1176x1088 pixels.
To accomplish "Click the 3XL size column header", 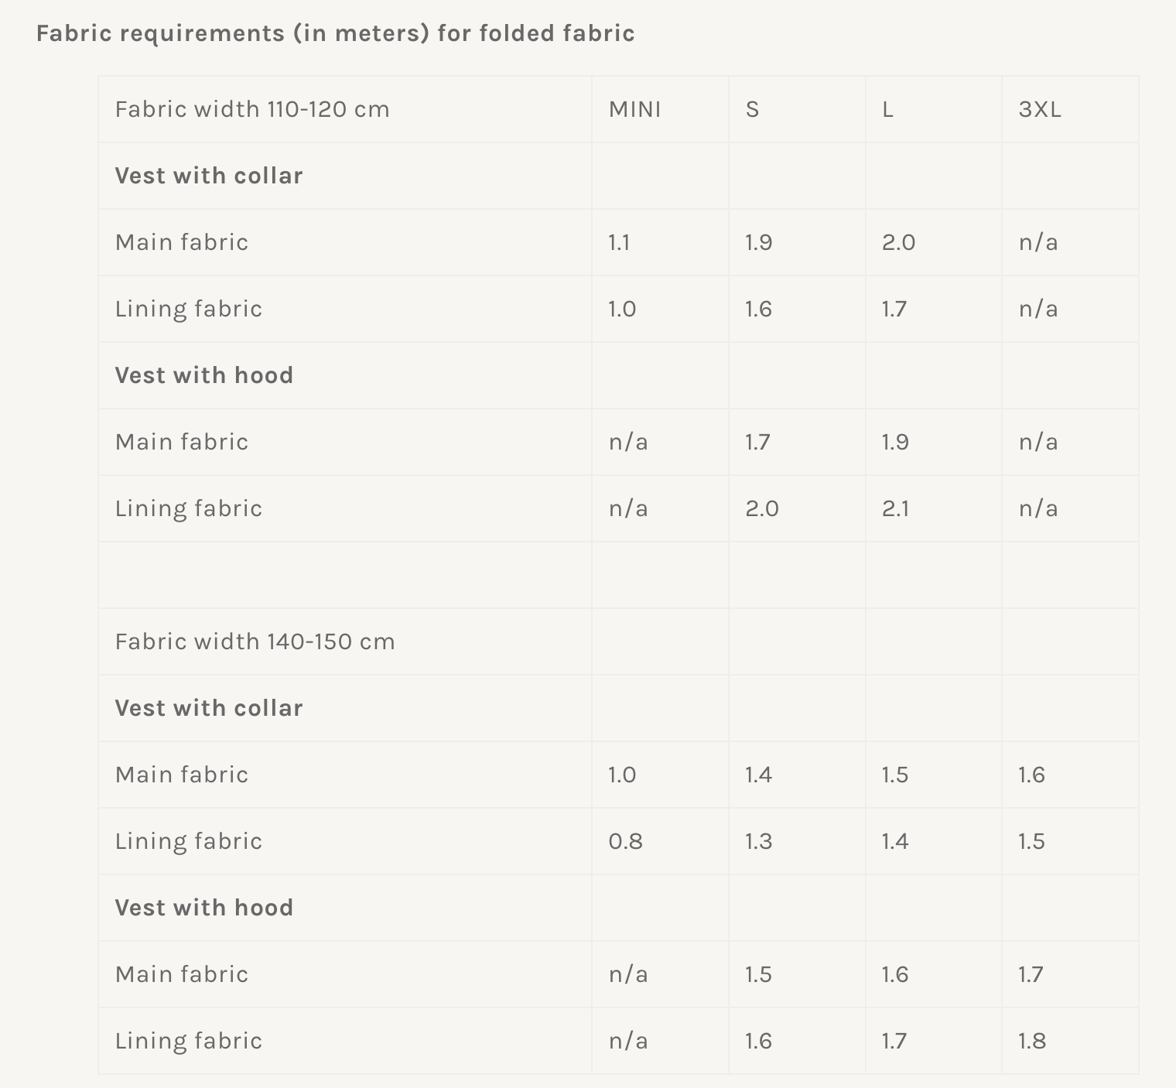I will pyautogui.click(x=1039, y=109).
